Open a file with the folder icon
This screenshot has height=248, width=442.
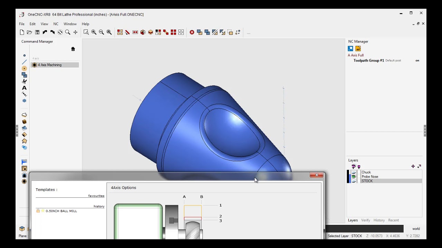coord(29,32)
